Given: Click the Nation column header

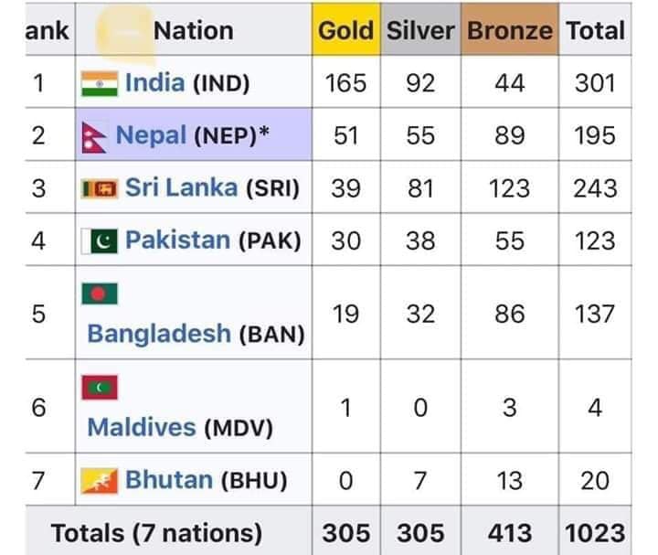Looking at the screenshot, I should tap(193, 30).
